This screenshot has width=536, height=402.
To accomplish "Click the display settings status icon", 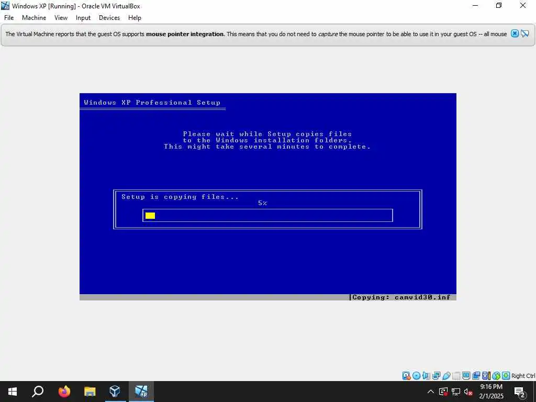I will [466, 376].
